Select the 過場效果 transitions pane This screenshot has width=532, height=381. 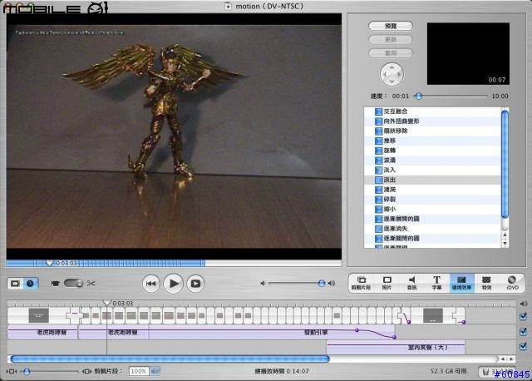click(x=462, y=283)
